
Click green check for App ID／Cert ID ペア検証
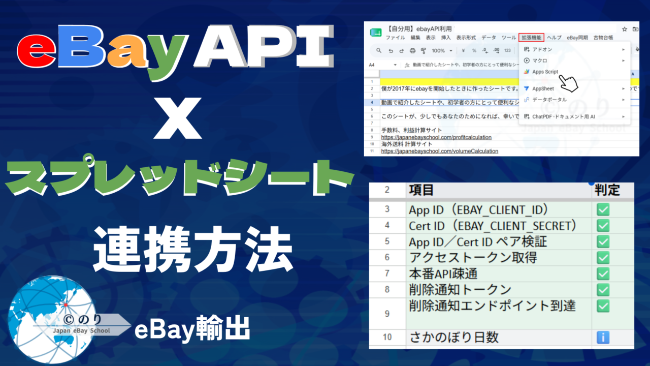(x=603, y=241)
